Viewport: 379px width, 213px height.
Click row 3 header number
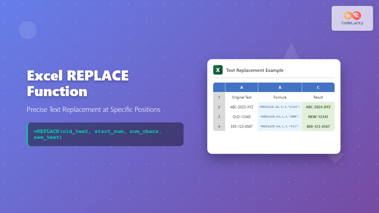(x=219, y=117)
